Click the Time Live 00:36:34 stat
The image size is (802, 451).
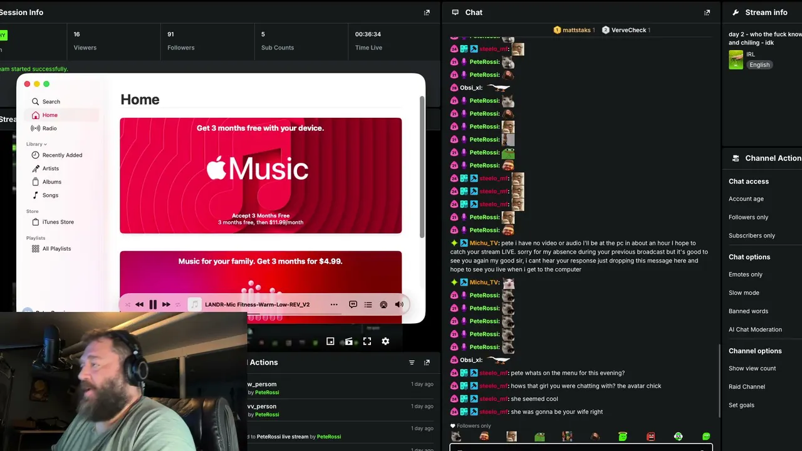[x=368, y=41]
